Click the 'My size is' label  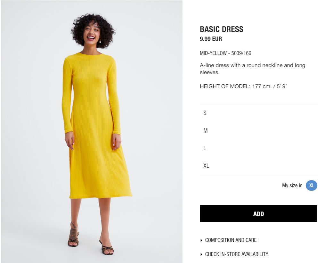[292, 185]
